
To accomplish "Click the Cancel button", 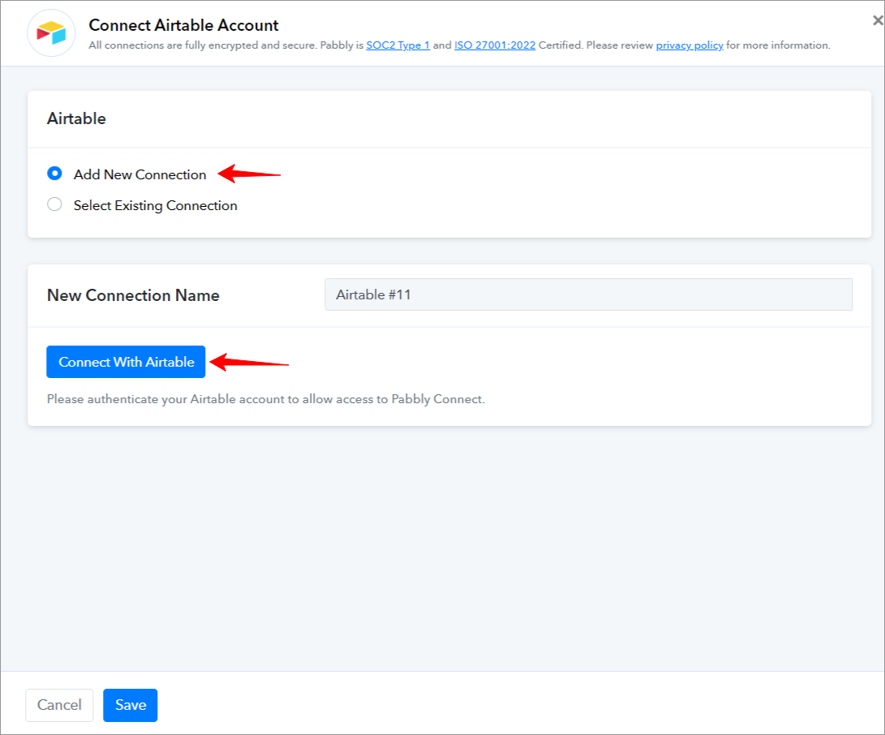I will (x=59, y=705).
